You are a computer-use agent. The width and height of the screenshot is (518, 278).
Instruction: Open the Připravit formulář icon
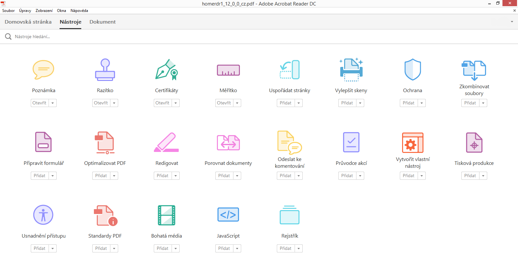pos(43,142)
